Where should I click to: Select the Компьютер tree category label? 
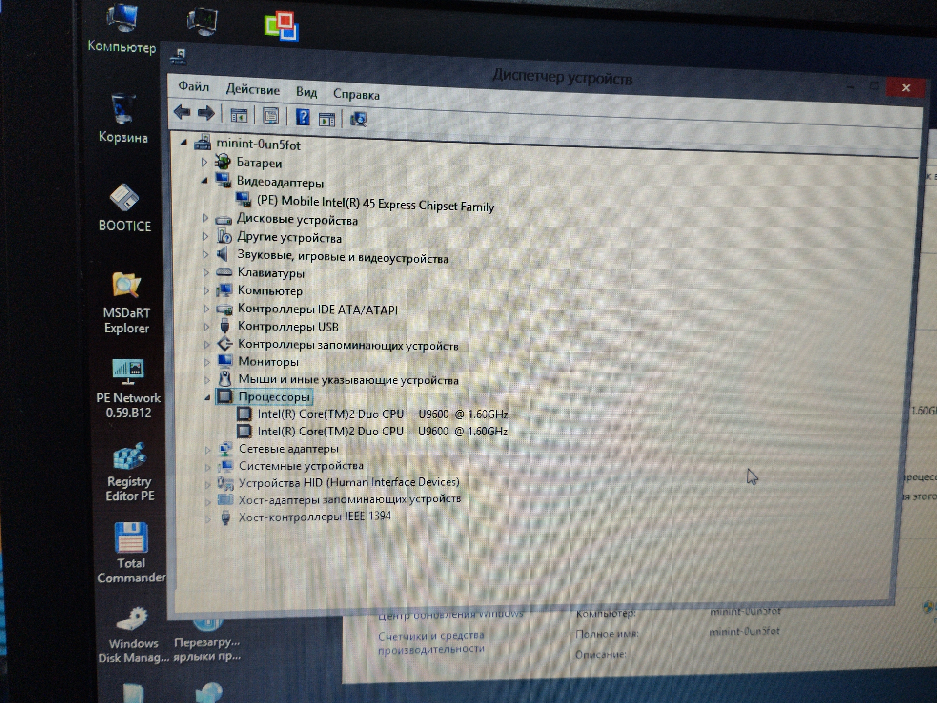(x=270, y=291)
